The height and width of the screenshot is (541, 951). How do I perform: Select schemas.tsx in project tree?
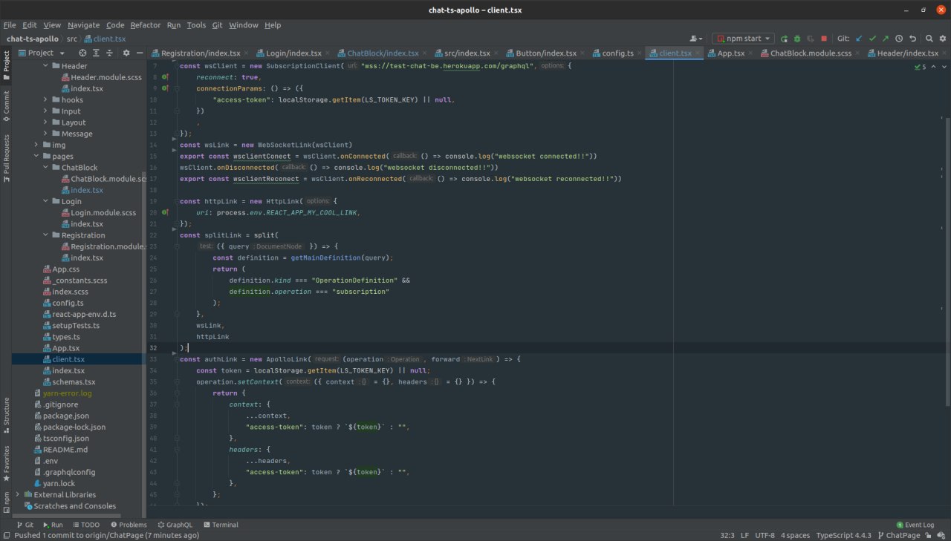[74, 381]
